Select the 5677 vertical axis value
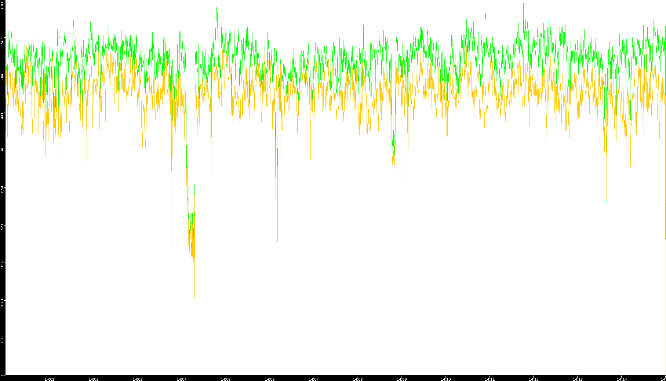This screenshot has height=381, width=666. [x=2, y=40]
